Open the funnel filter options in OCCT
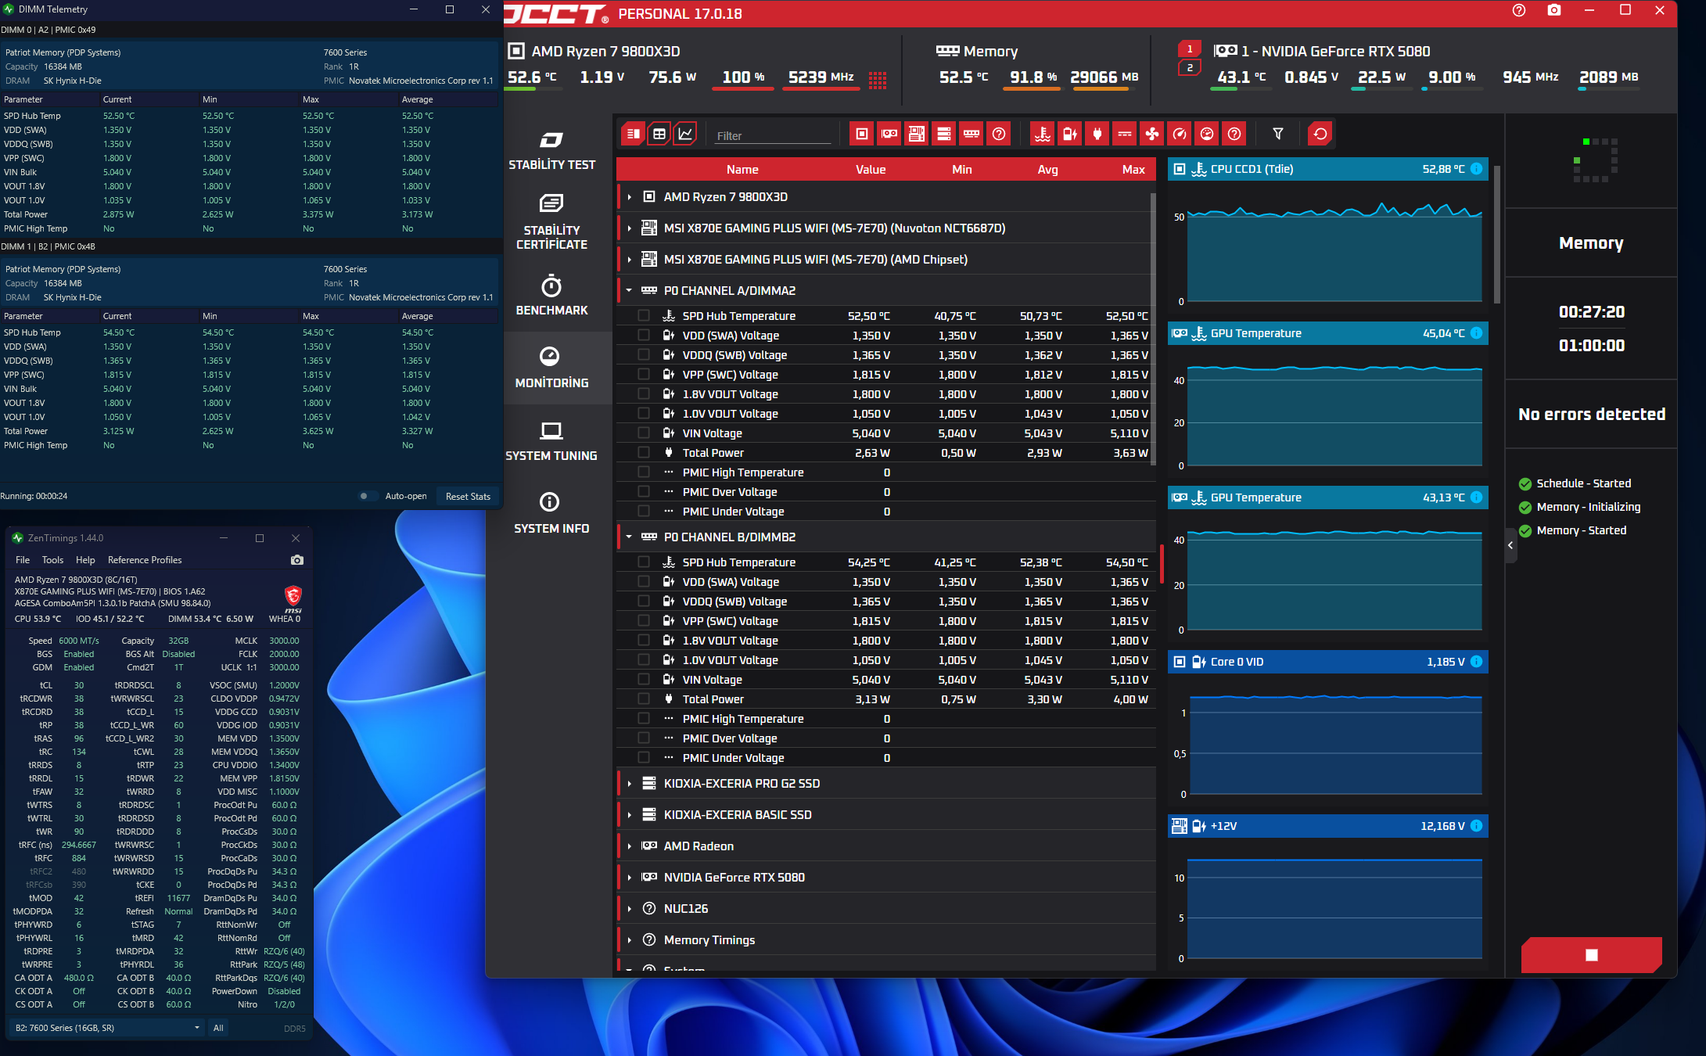This screenshot has width=1706, height=1056. (x=1278, y=134)
